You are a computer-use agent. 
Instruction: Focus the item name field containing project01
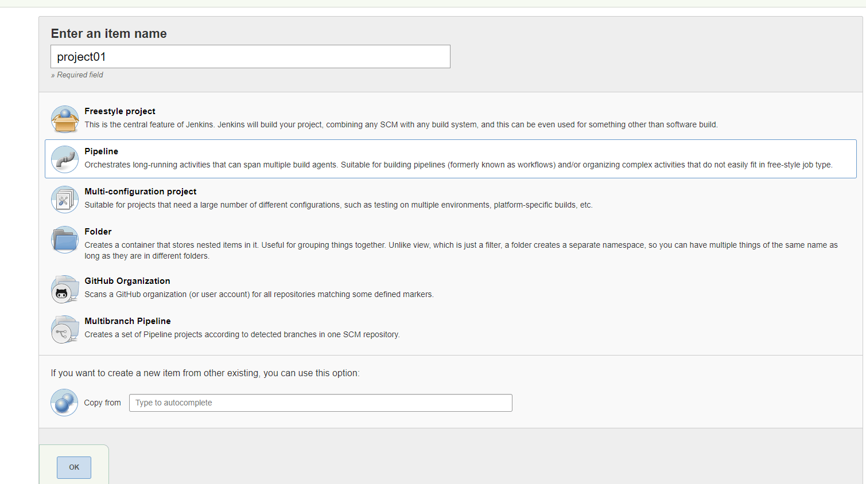(250, 57)
